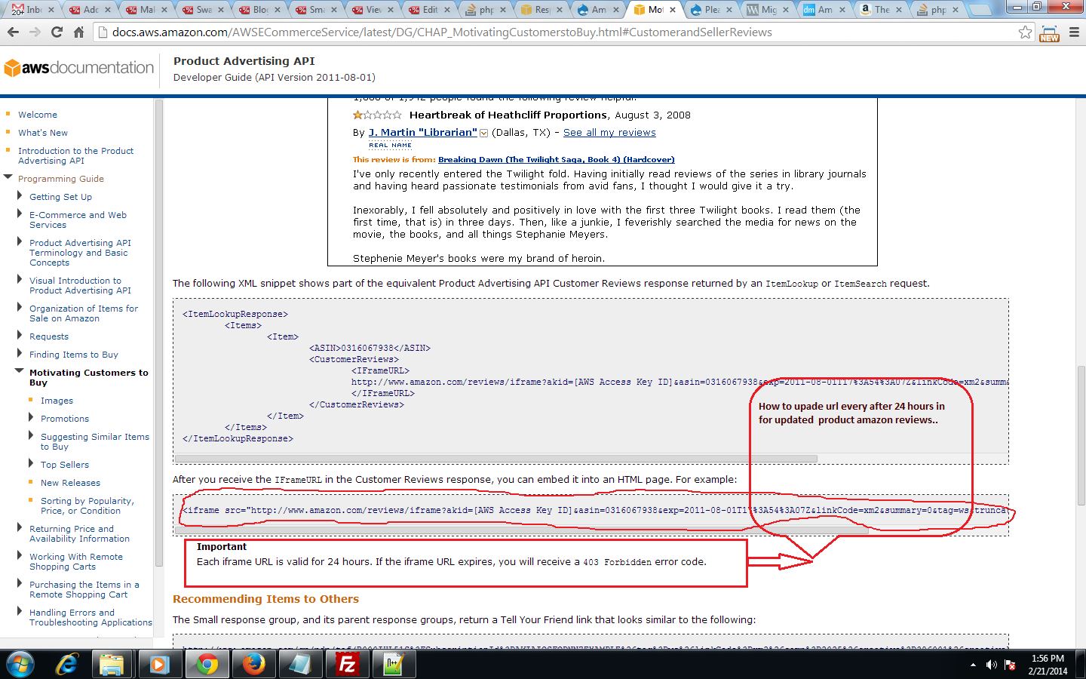This screenshot has height=679, width=1086.
Task: Show hidden system tray icons
Action: (x=973, y=665)
